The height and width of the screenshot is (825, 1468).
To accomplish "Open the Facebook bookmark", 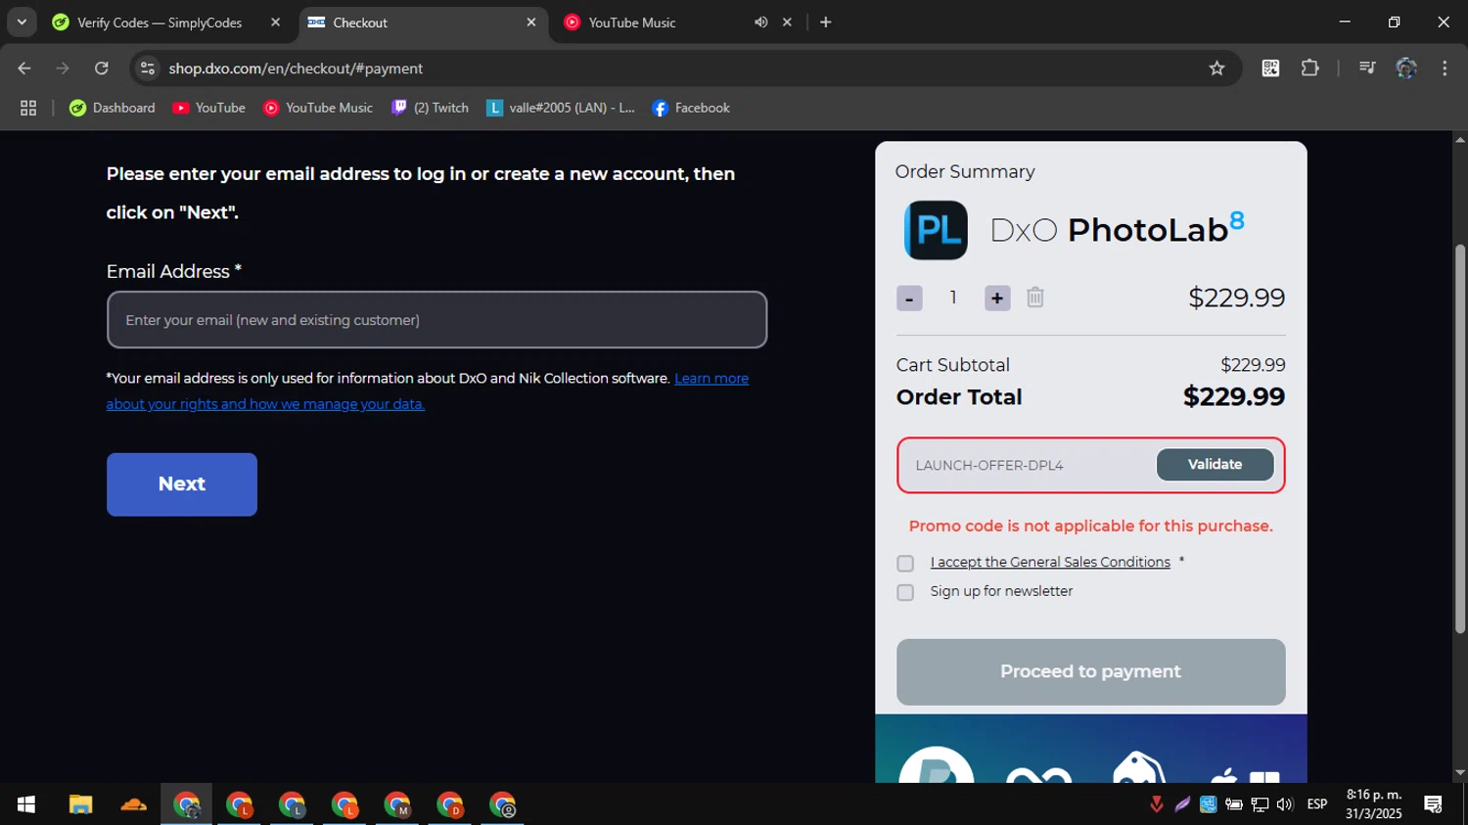I will point(691,109).
